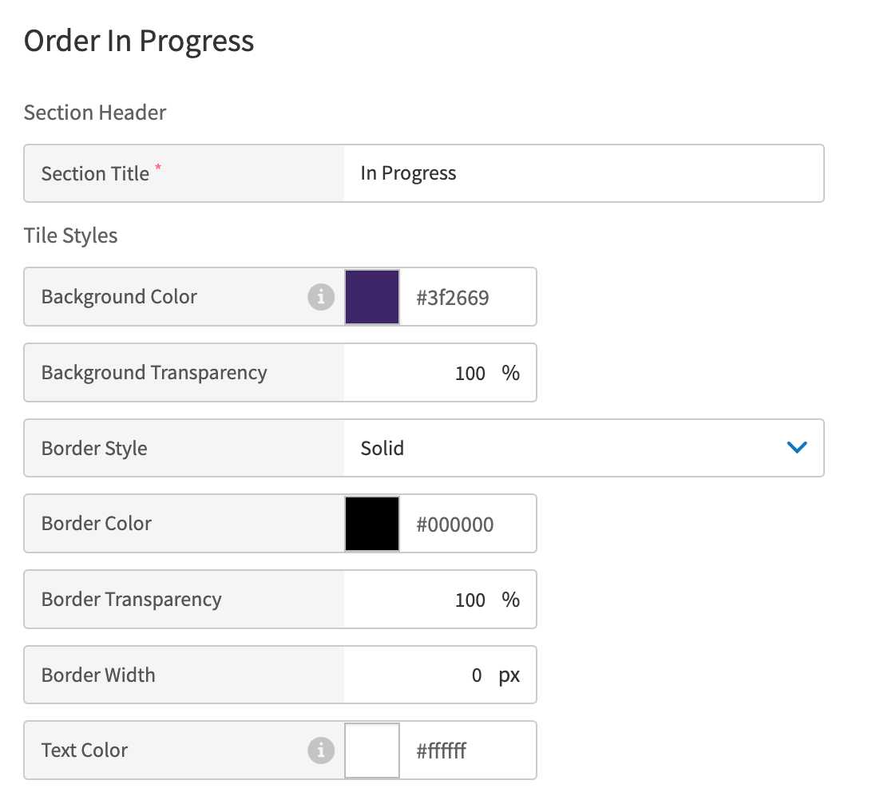
Task: Open the Background Color swatch picker
Action: click(371, 297)
